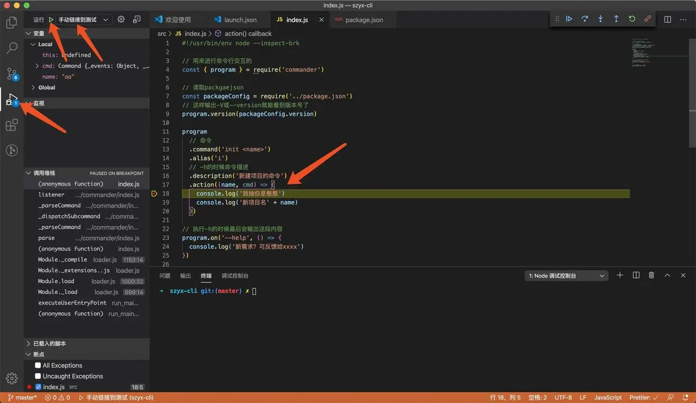Click master* branch in status bar
Screen dimensions: 696x403
(22, 397)
